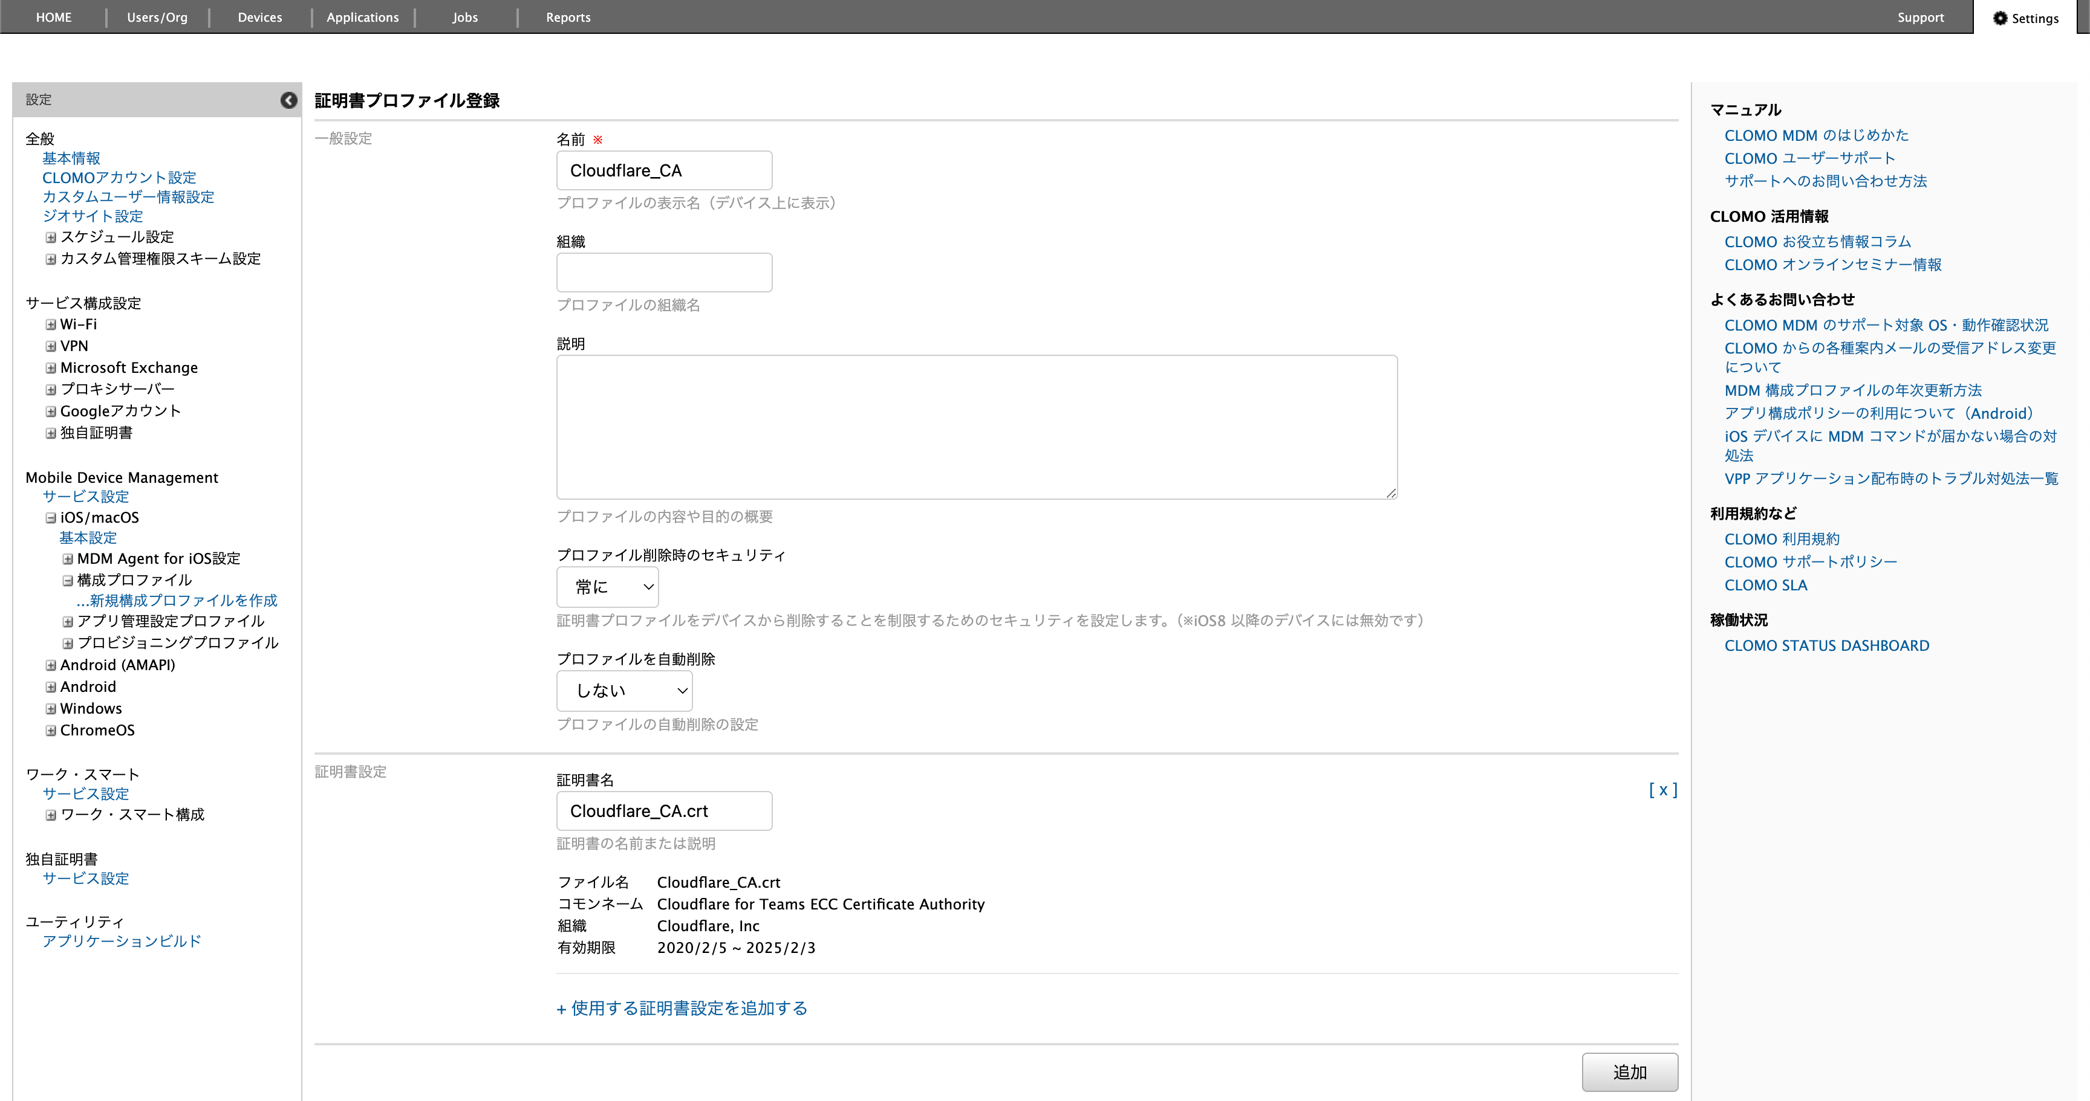Image resolution: width=2090 pixels, height=1101 pixels.
Task: Collapse the 構成プロファイル node
Action: point(67,581)
